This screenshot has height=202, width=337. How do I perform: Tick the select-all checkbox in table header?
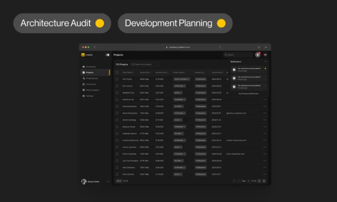tap(117, 72)
